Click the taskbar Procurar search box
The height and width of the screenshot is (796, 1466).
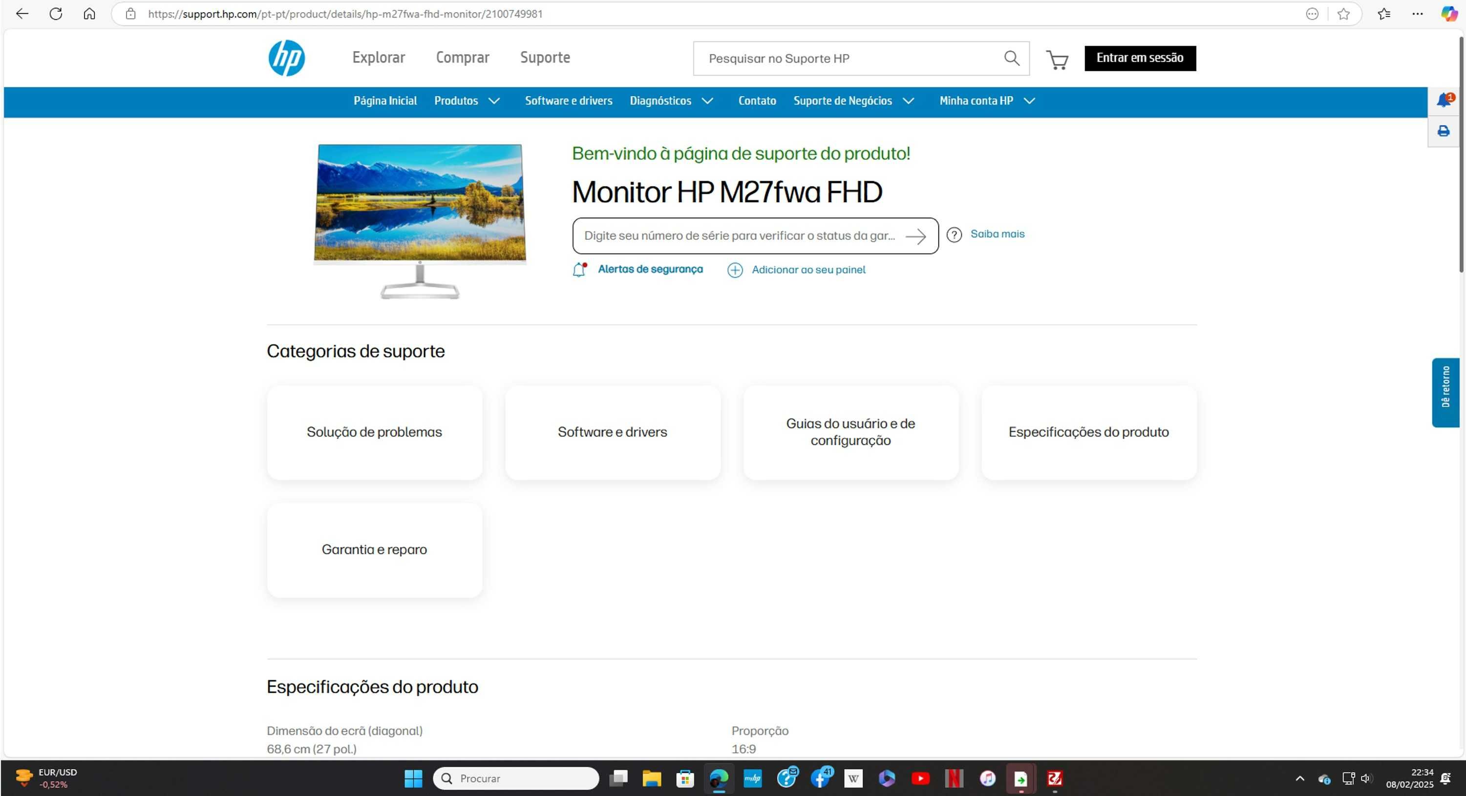(x=515, y=778)
